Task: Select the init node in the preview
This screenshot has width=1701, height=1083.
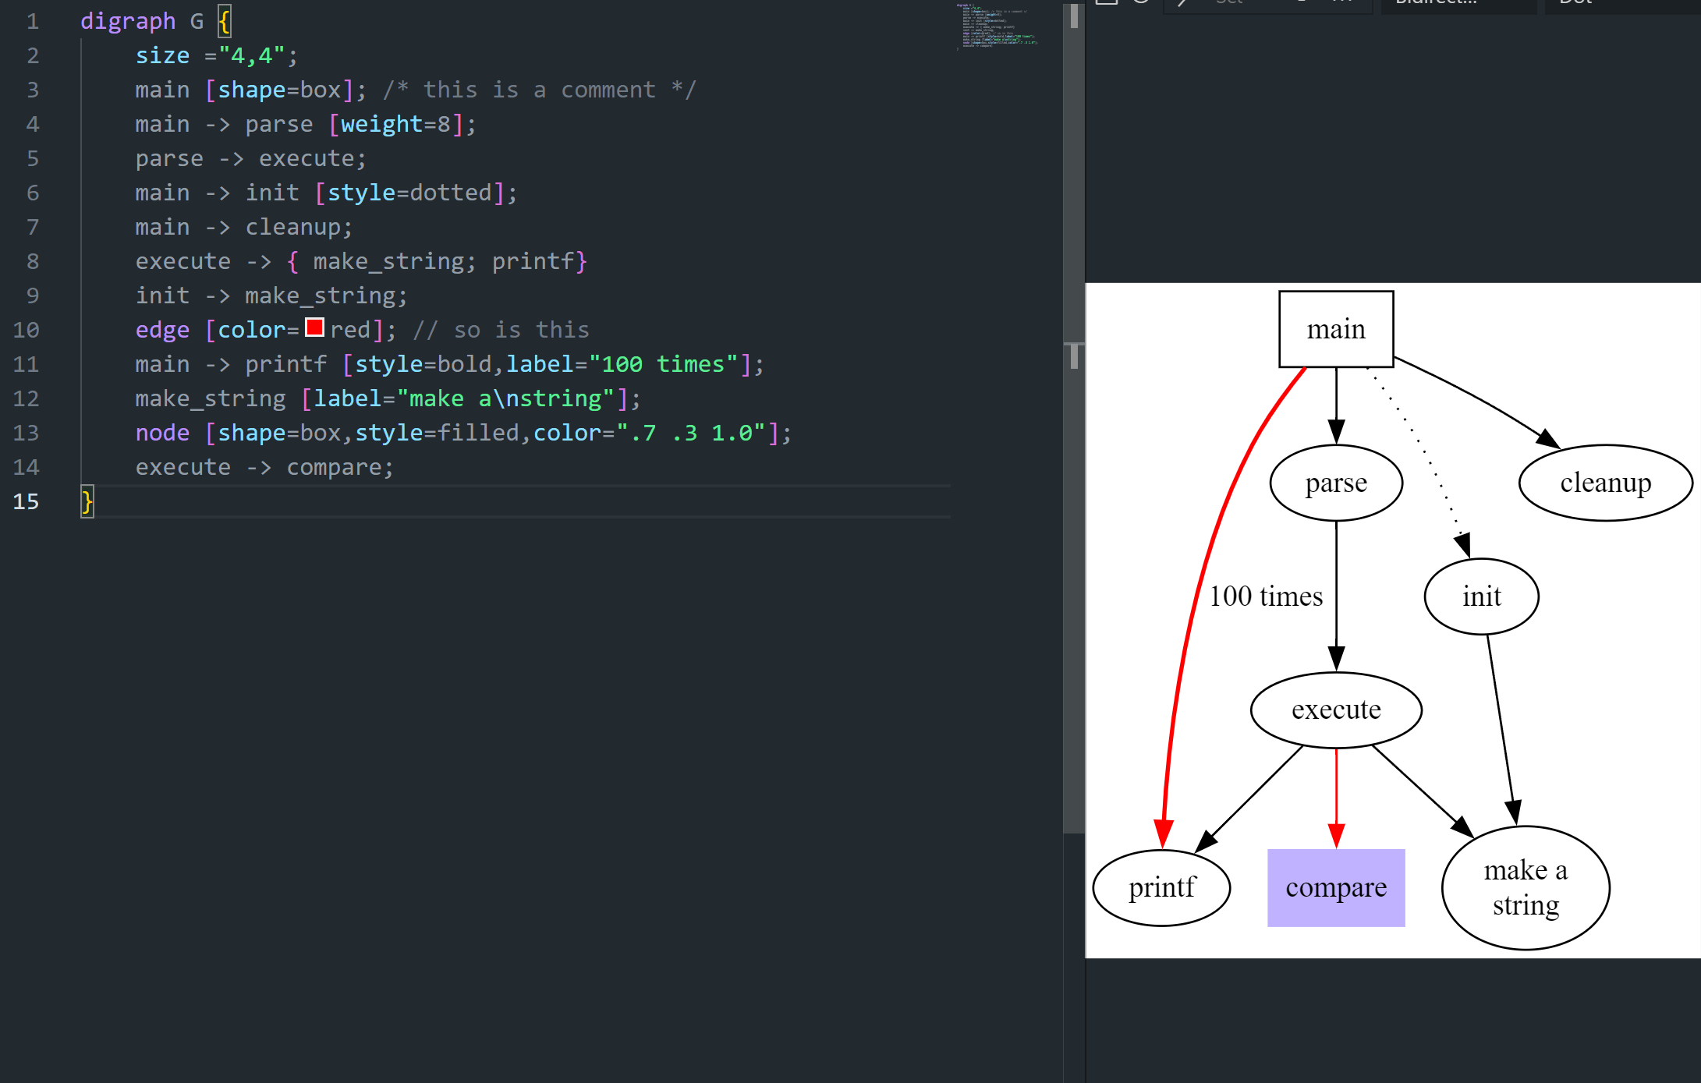Action: (1480, 596)
